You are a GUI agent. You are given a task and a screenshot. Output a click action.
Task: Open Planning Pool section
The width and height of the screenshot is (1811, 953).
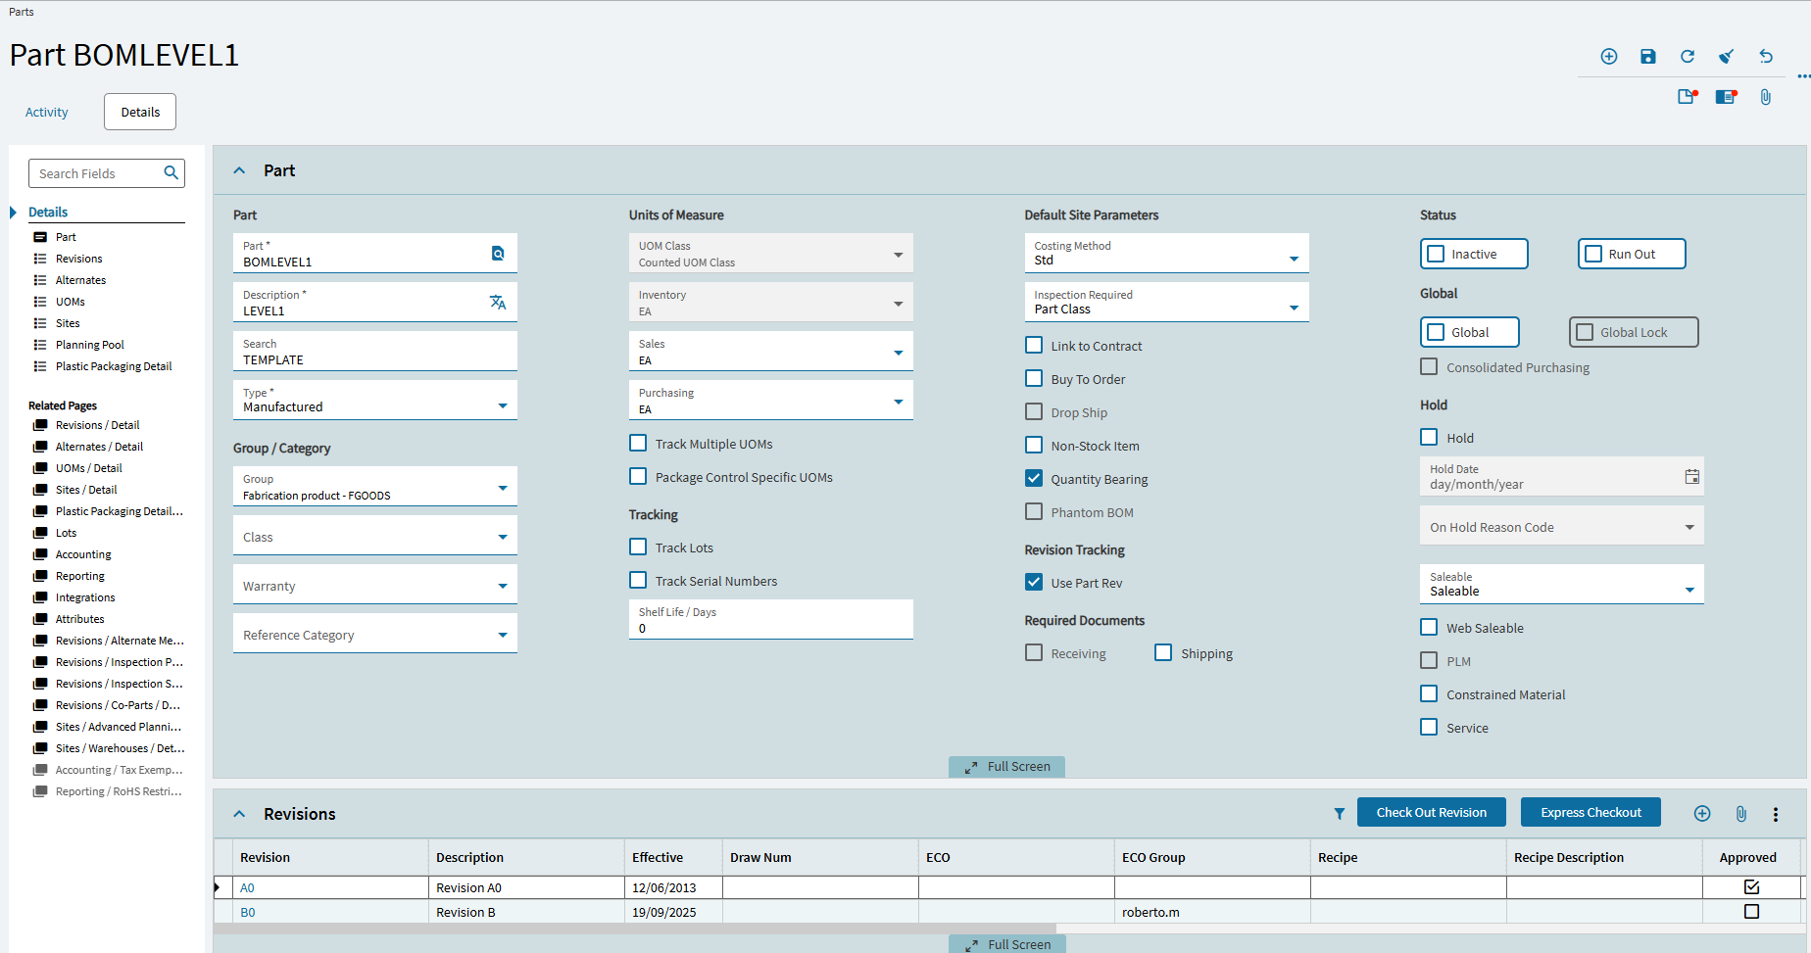(x=90, y=345)
